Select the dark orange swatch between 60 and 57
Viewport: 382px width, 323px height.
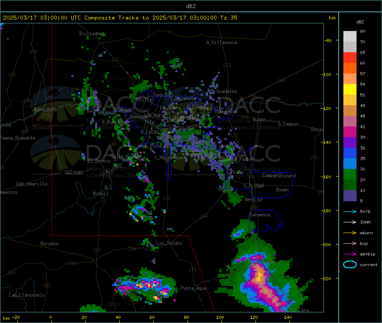pos(350,68)
